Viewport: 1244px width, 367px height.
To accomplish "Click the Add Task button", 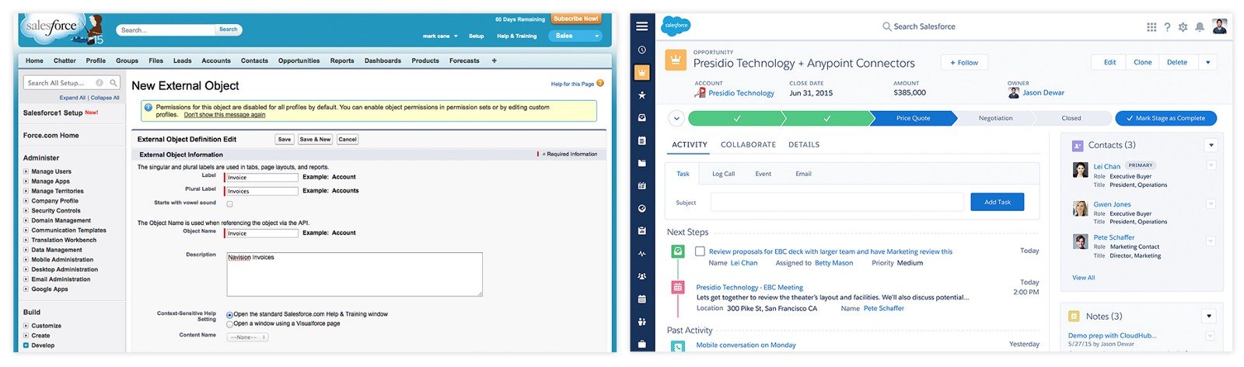I will [997, 202].
